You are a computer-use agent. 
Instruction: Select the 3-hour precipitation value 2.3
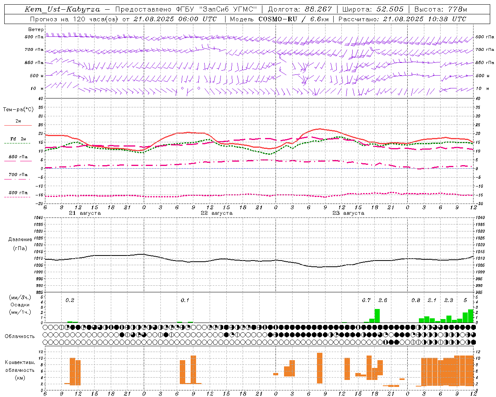(x=449, y=300)
